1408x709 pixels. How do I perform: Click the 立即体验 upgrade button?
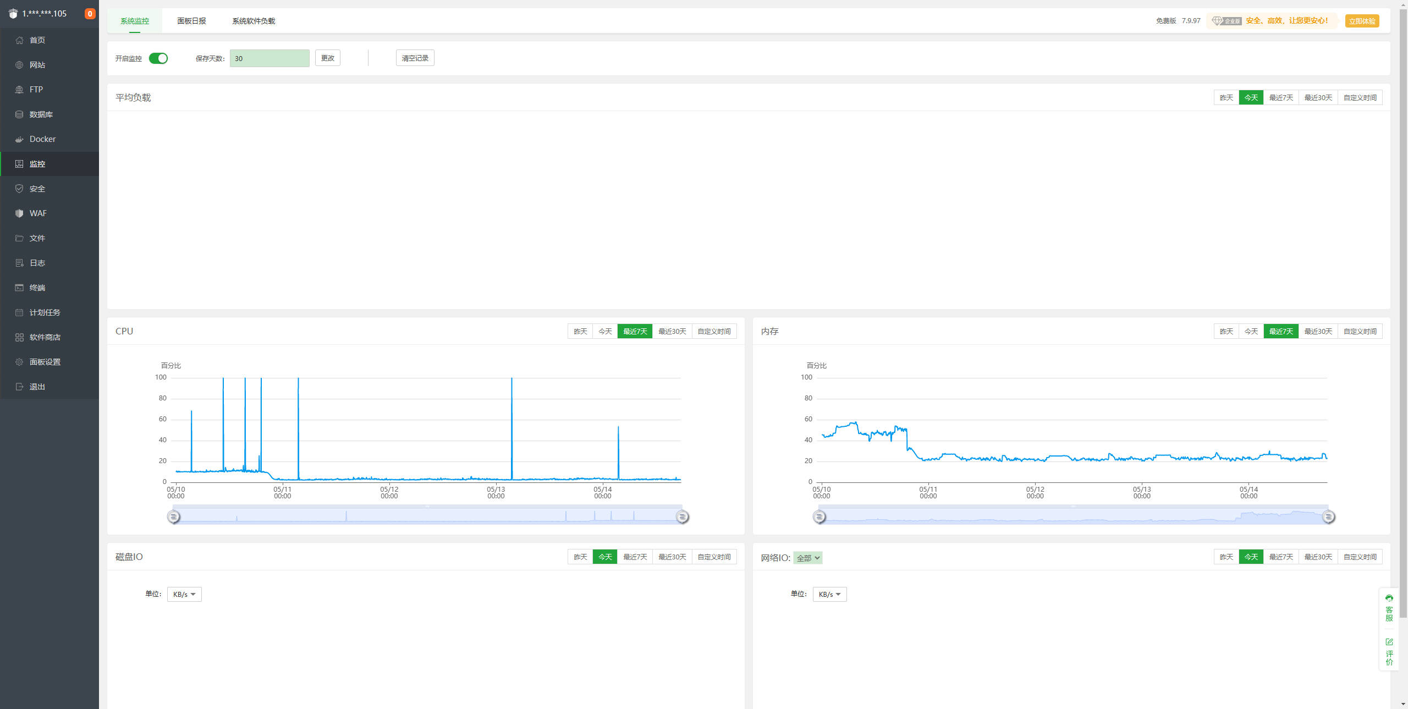(1362, 21)
